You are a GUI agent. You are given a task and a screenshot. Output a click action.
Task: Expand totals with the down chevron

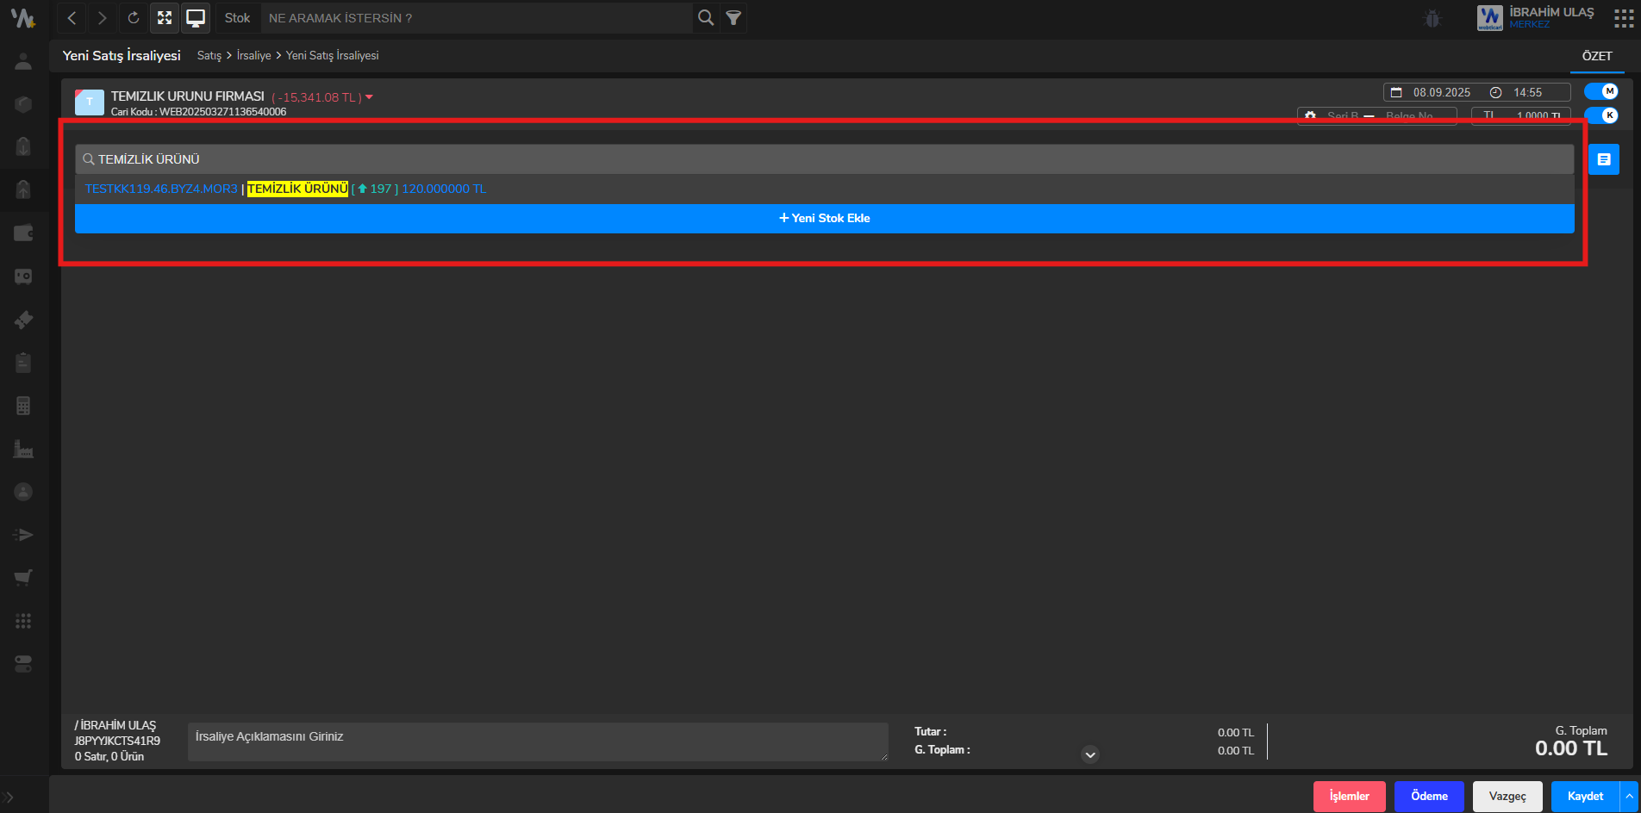tap(1090, 754)
